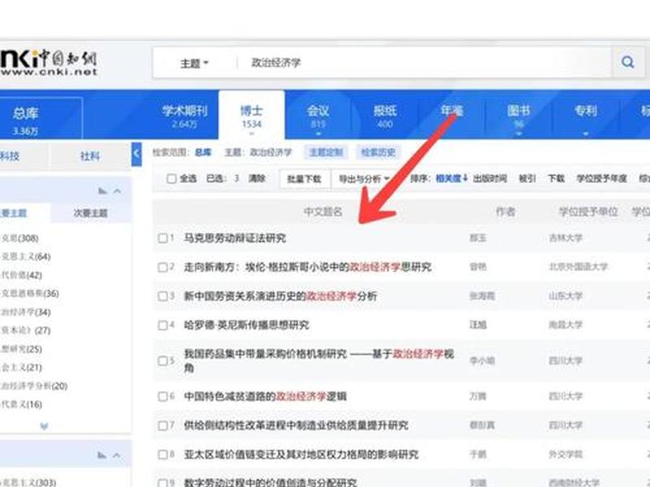Sort results by 被引
This screenshot has width=650, height=487.
click(x=527, y=179)
